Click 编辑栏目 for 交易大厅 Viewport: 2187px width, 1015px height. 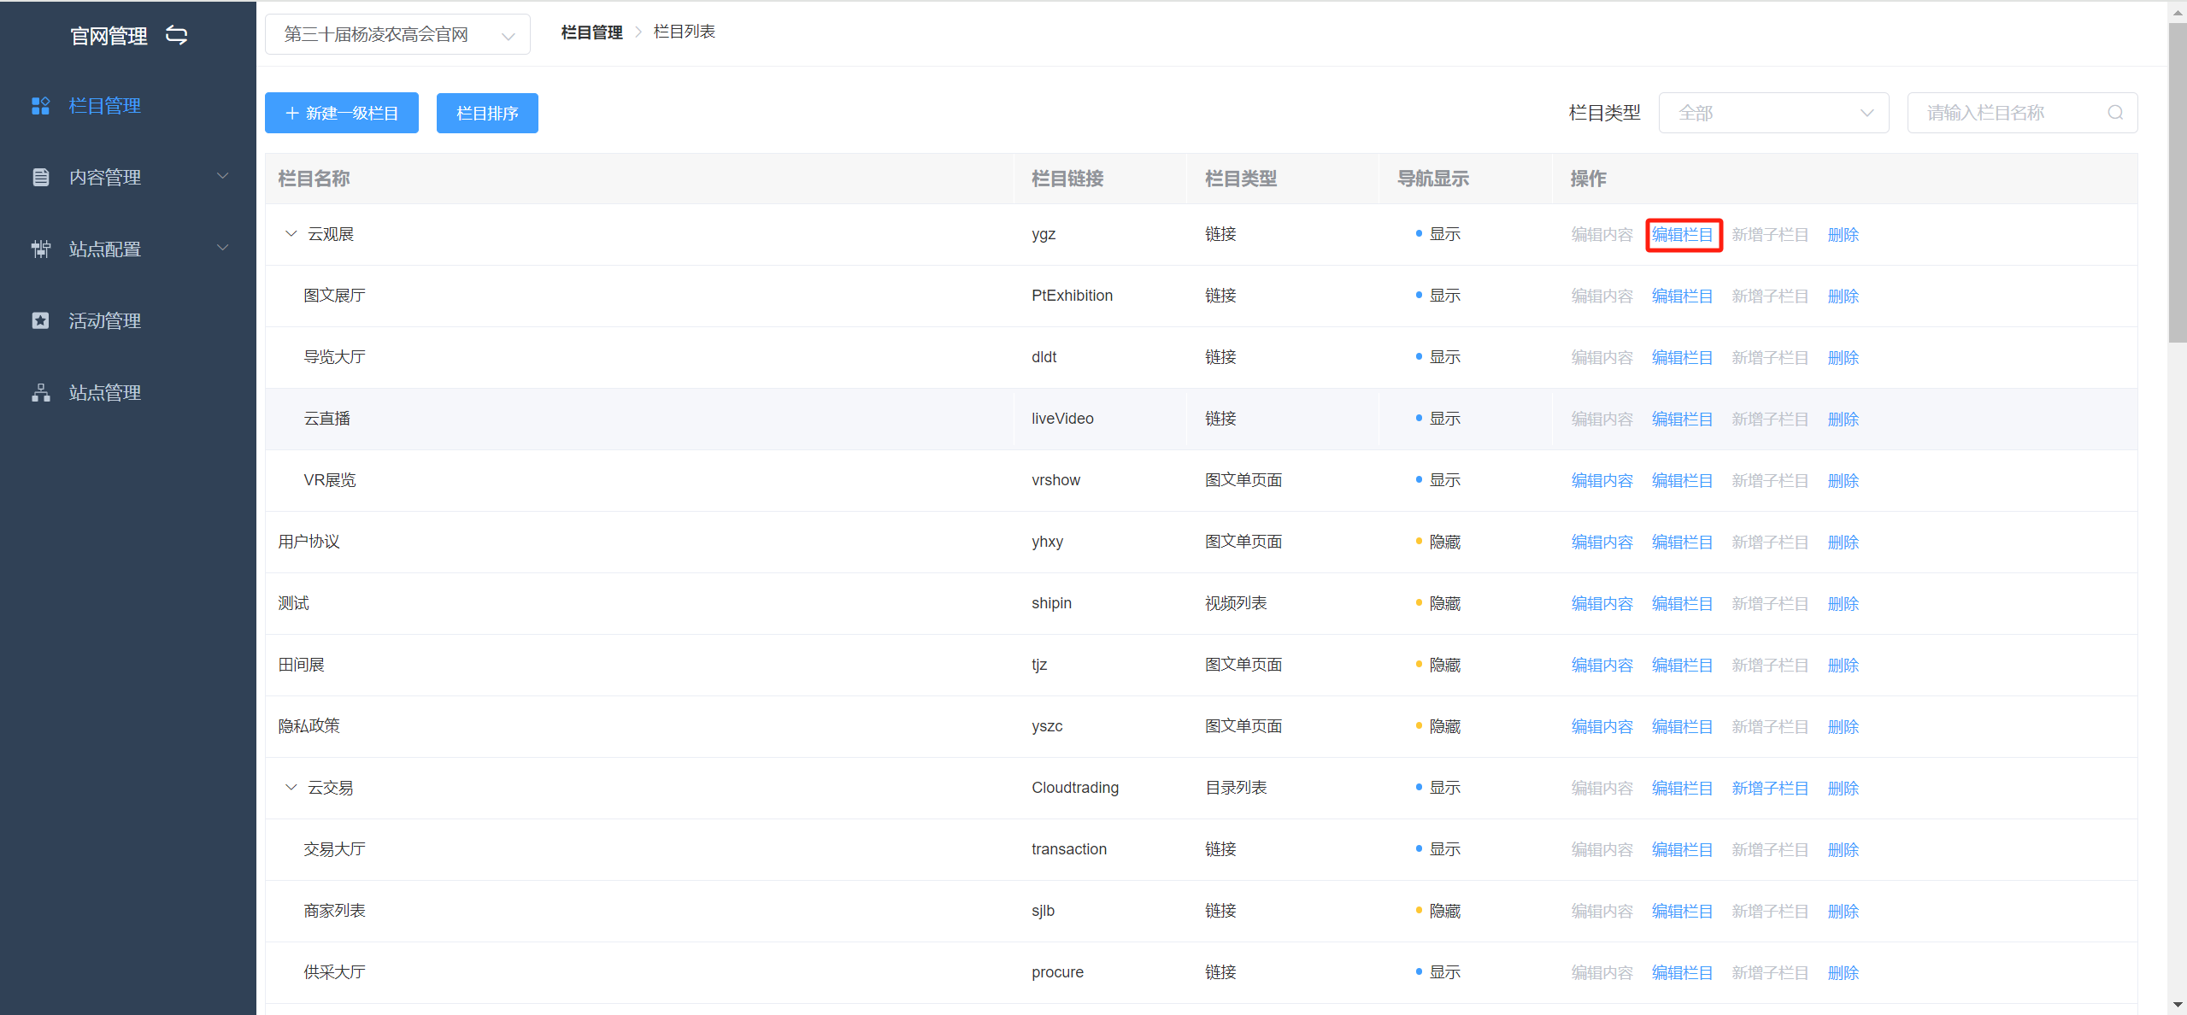(1683, 850)
